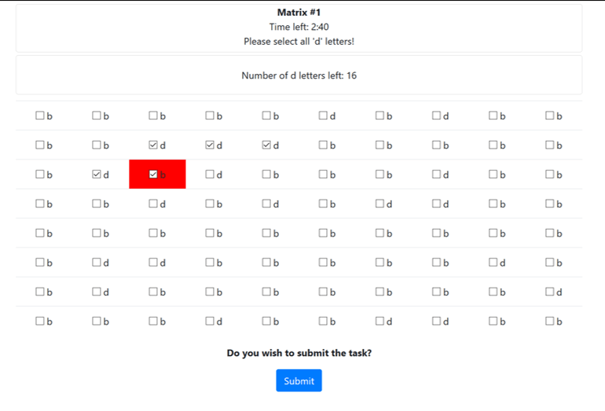The height and width of the screenshot is (411, 605).
Task: Check the 'd' in row 1, column 8
Action: pyautogui.click(x=436, y=116)
